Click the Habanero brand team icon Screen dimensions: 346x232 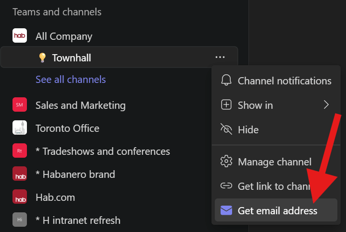(20, 174)
